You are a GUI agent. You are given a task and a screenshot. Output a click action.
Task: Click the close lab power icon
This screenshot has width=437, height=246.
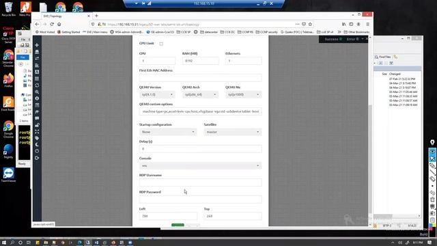tap(37, 151)
